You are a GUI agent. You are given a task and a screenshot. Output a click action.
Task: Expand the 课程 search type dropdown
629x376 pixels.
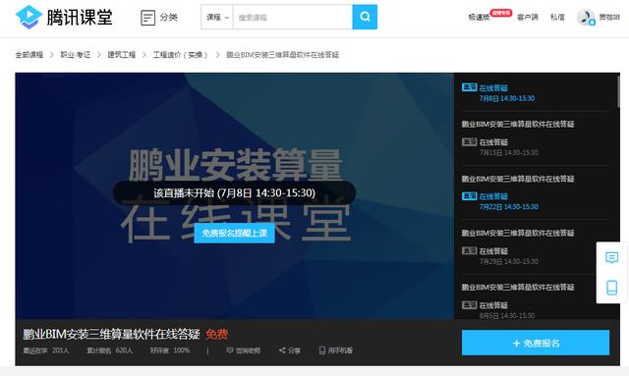click(x=217, y=18)
